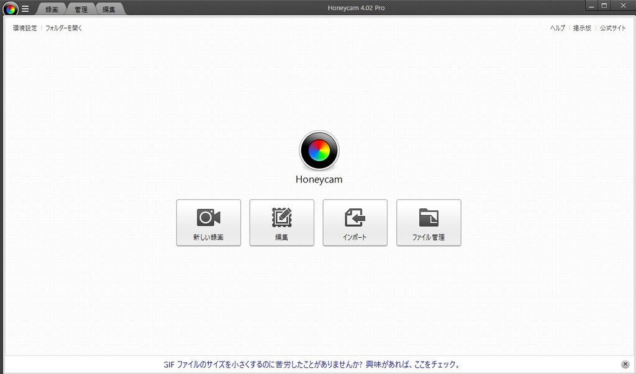Image resolution: width=636 pixels, height=374 pixels.
Task: Close the Honeycam window
Action: (x=622, y=5)
